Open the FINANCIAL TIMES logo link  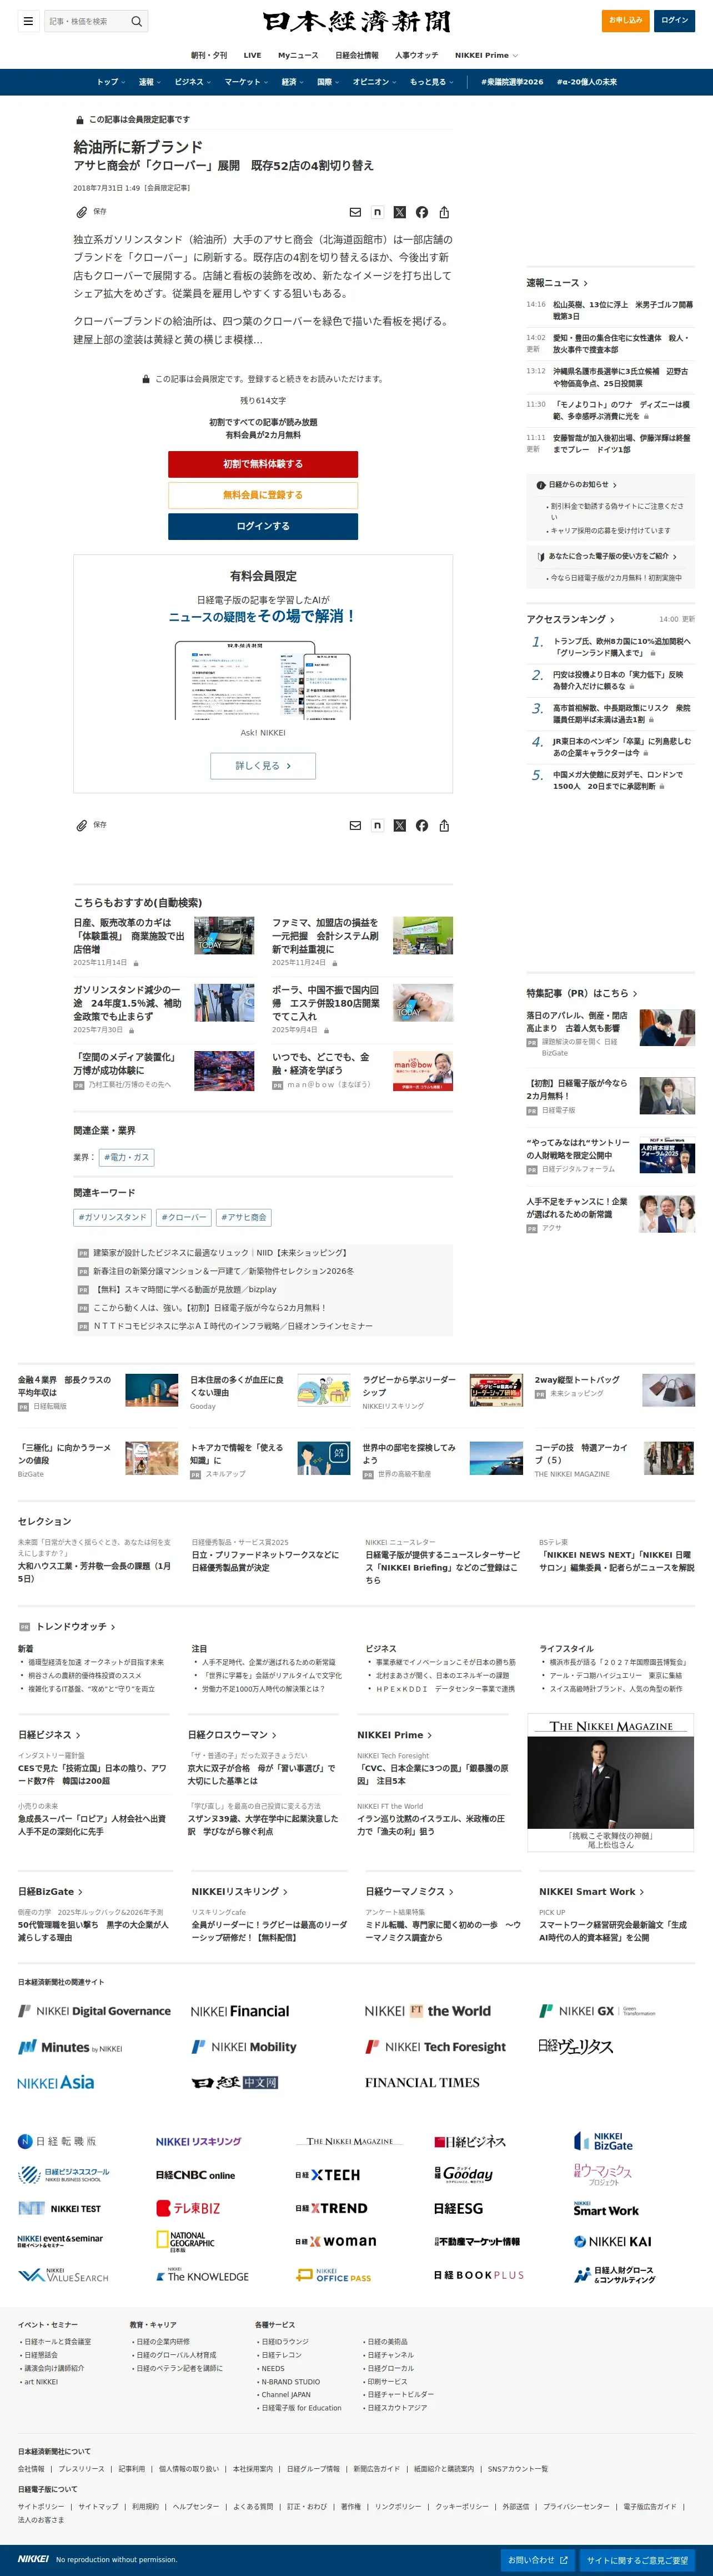coord(422,2082)
